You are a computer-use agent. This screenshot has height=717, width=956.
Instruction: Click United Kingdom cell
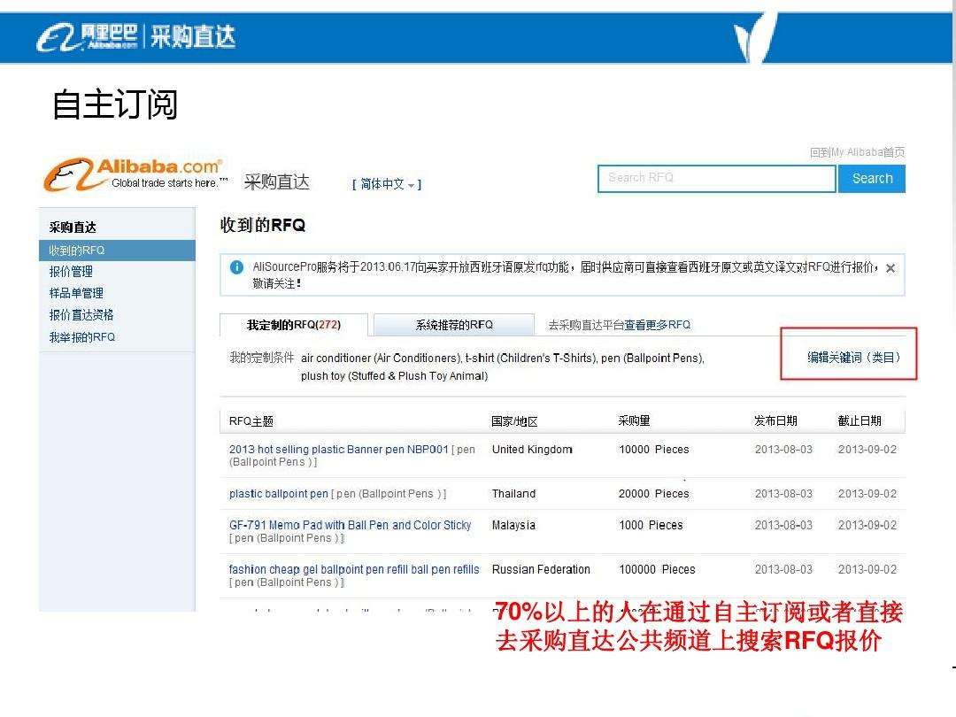point(532,450)
